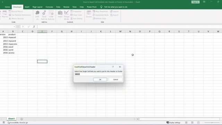Open the Power Pivot tab
This screenshot has height=125, width=222.
(x=92, y=7)
